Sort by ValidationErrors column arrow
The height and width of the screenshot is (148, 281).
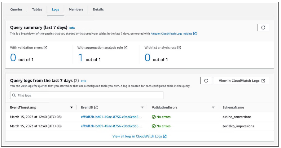pyautogui.click(x=213, y=107)
